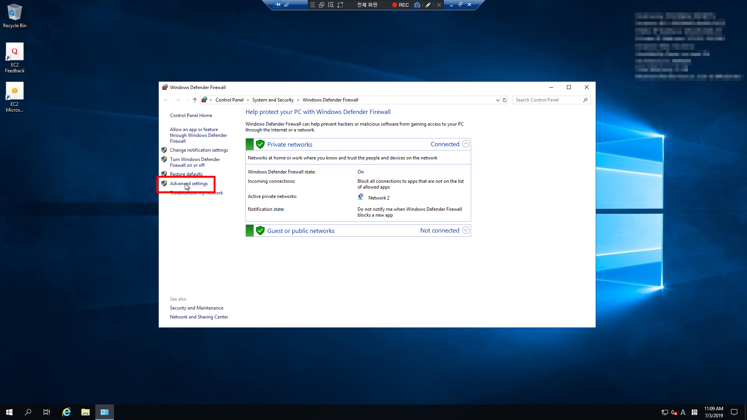Click the REC record button
Screen dimensions: 747x420
pyautogui.click(x=400, y=5)
